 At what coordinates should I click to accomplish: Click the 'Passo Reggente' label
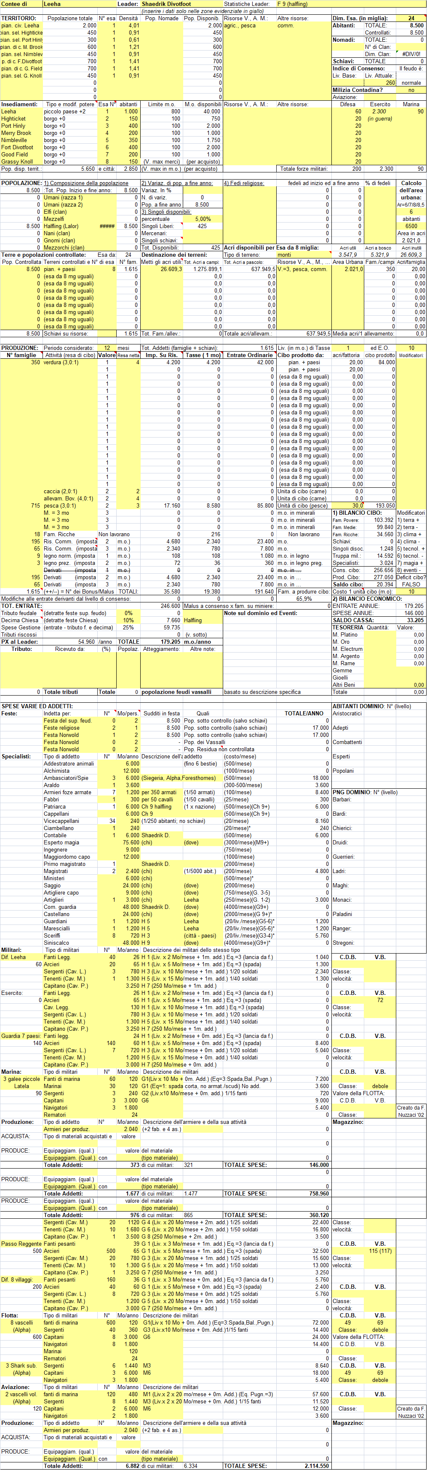coord(21,1244)
